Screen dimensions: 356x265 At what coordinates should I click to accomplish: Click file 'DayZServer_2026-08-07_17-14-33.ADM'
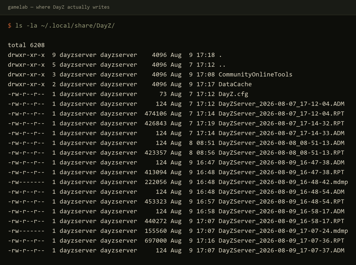click(x=282, y=133)
